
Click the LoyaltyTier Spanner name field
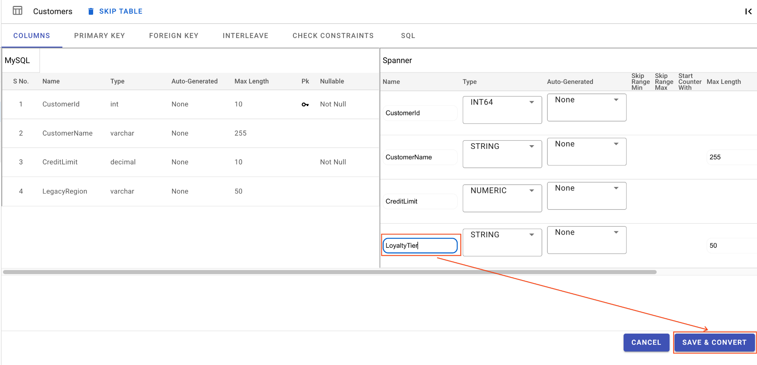[x=420, y=246]
